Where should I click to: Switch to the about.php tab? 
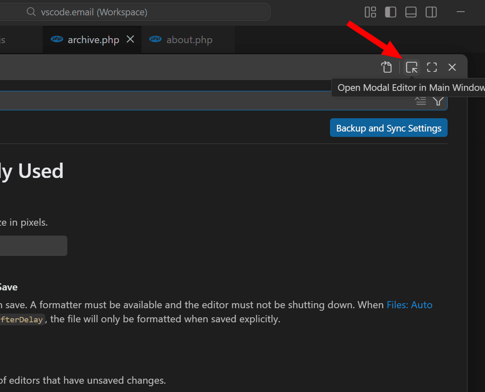pyautogui.click(x=189, y=39)
